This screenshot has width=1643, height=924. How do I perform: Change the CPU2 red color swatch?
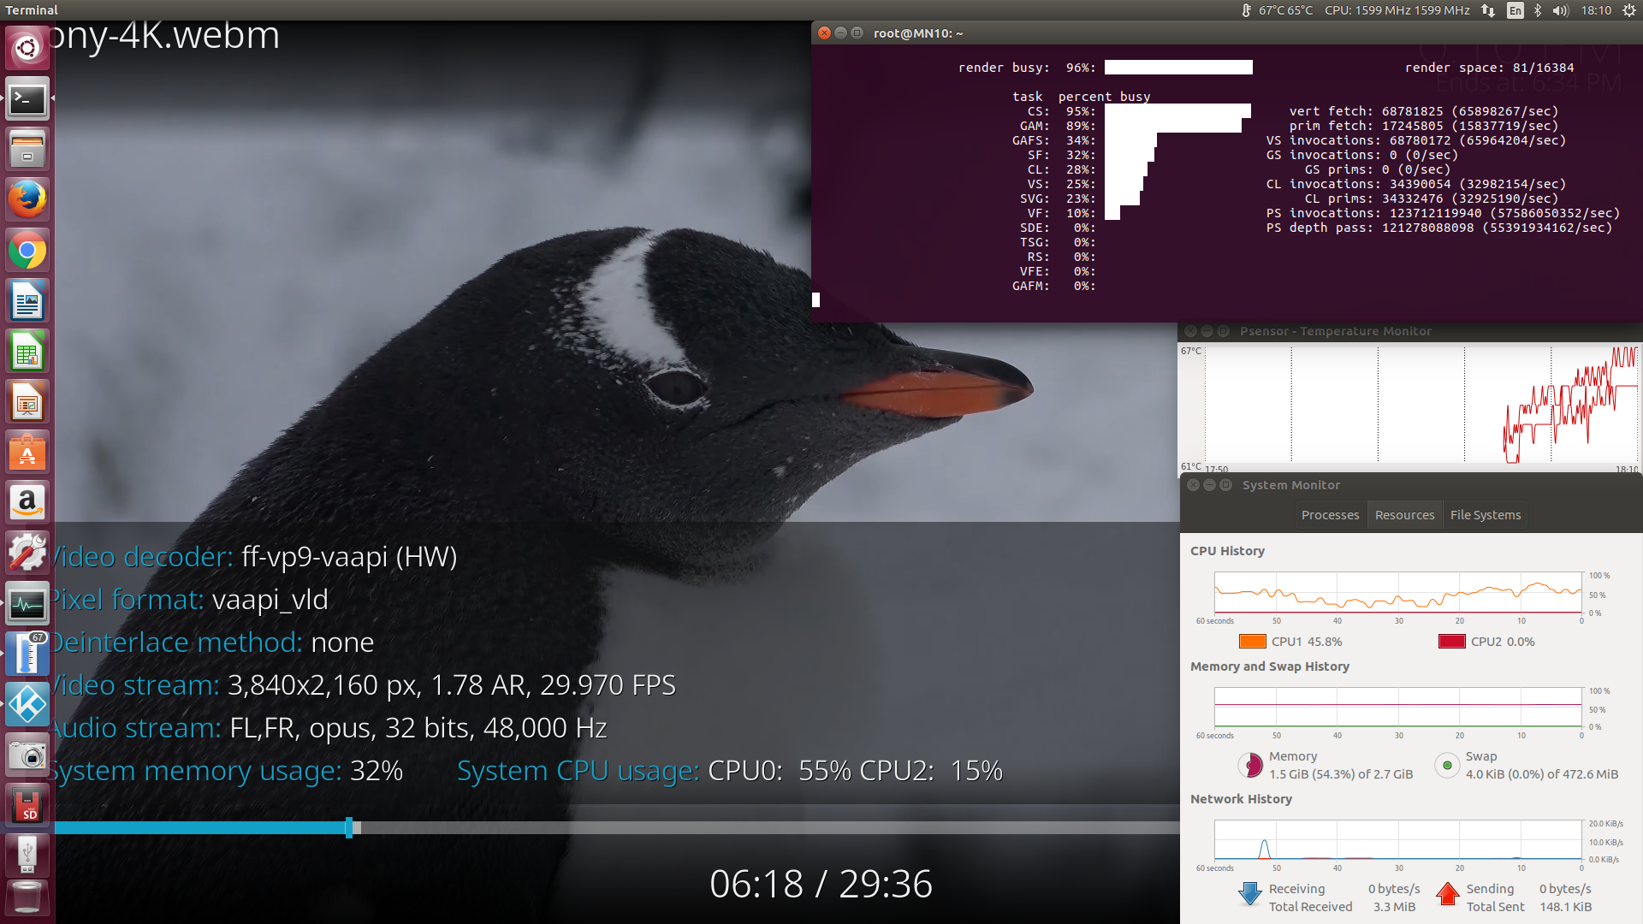click(x=1452, y=642)
